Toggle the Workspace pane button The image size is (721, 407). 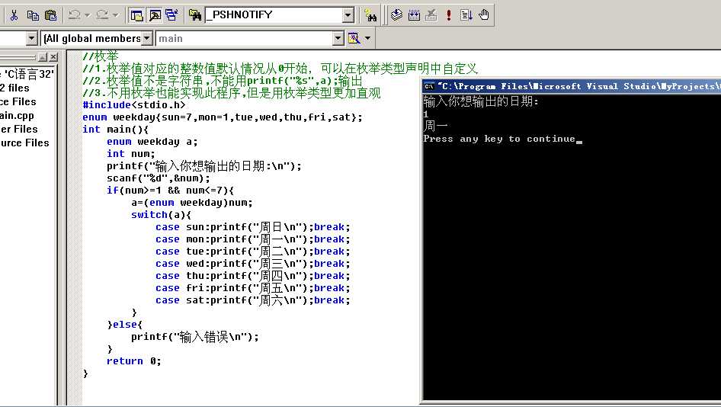[x=136, y=15]
